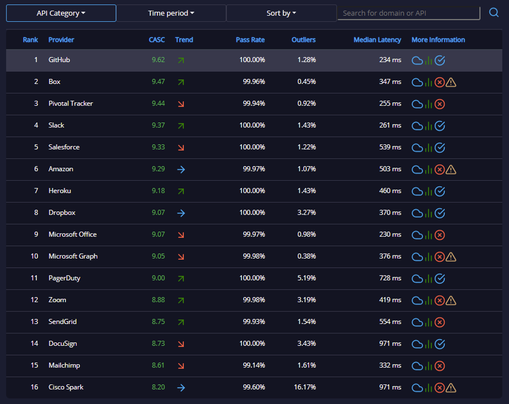Viewport: 509px width, 404px height.
Task: Sort by the CASC column header
Action: pyautogui.click(x=157, y=40)
